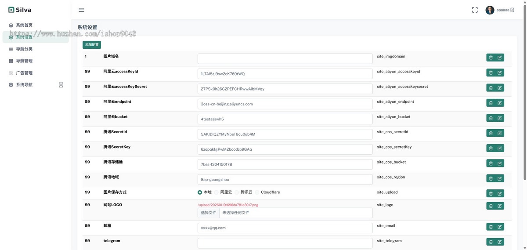The width and height of the screenshot is (527, 250).
Task: Edit the site_aliyun_endpoint row
Action: (x=500, y=103)
